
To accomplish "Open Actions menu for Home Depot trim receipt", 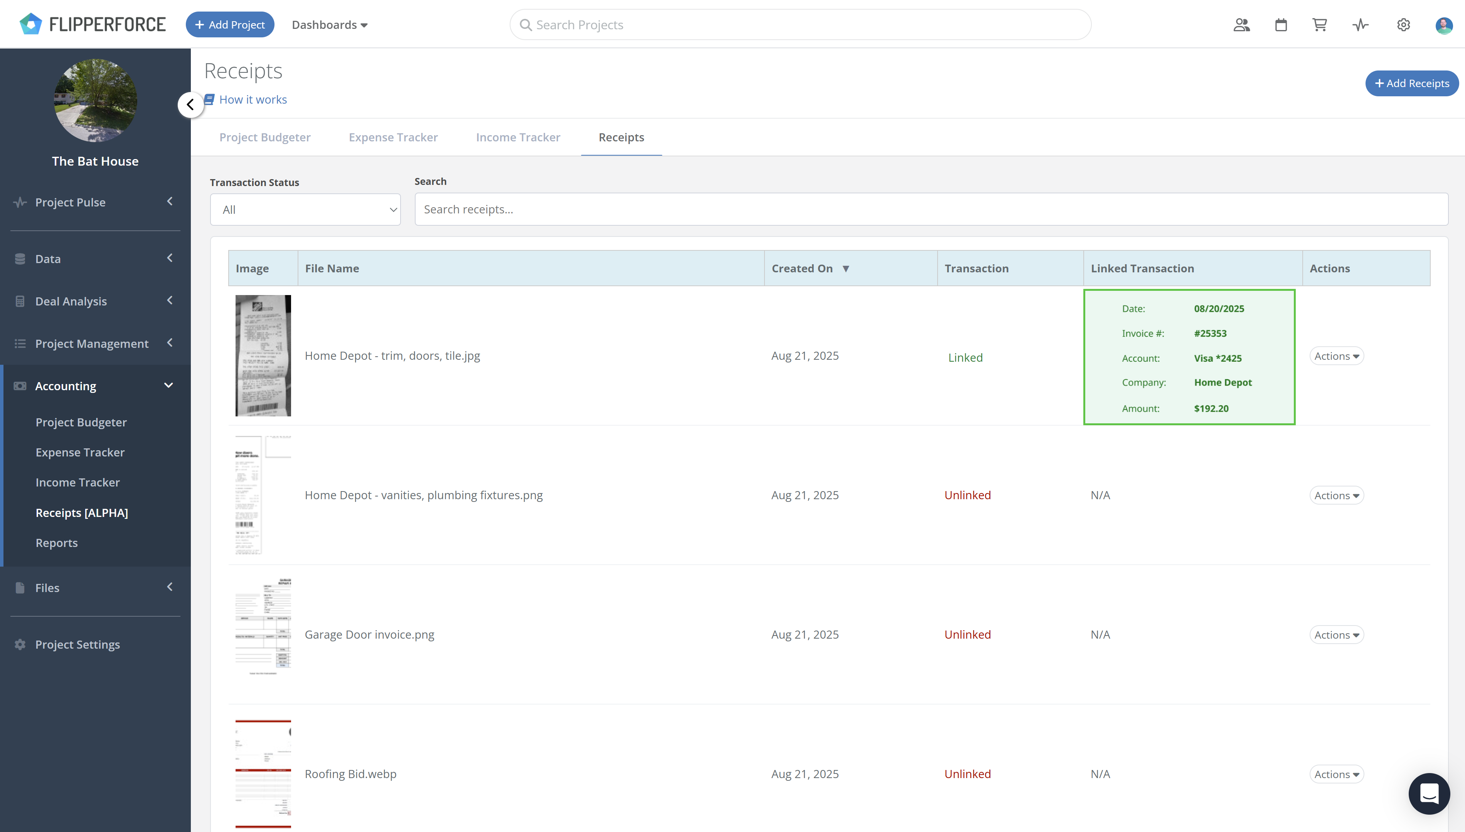I will click(x=1336, y=356).
